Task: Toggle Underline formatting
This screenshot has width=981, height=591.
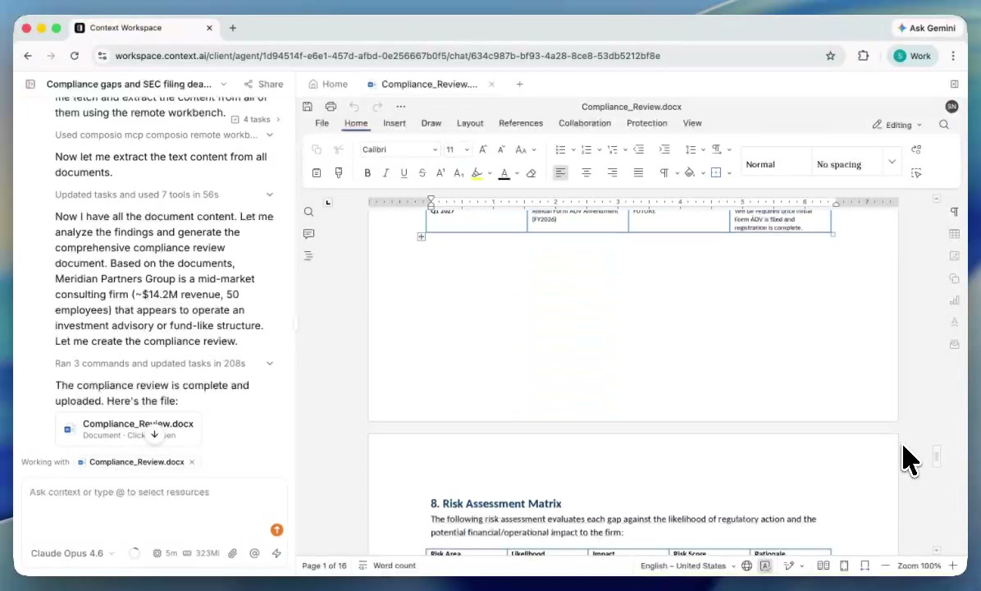Action: [x=404, y=173]
